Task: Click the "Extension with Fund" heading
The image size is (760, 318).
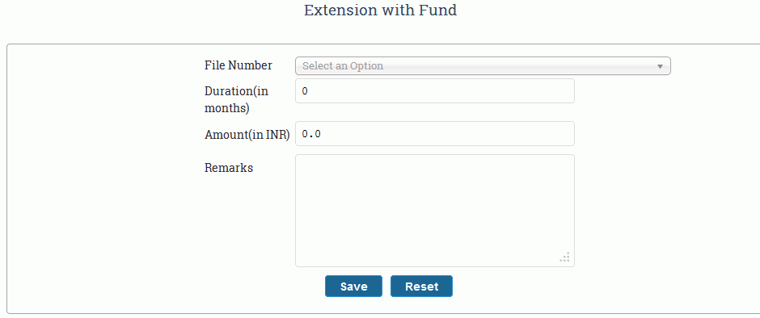Action: click(381, 10)
